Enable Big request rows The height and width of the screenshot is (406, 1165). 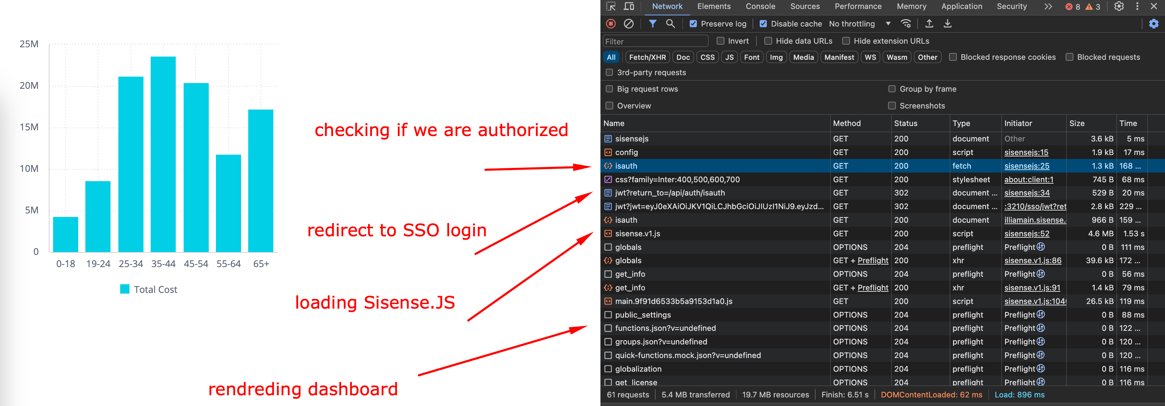pos(609,89)
